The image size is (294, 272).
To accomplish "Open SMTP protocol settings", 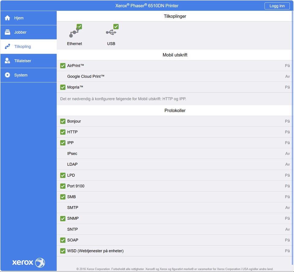I will click(x=174, y=207).
